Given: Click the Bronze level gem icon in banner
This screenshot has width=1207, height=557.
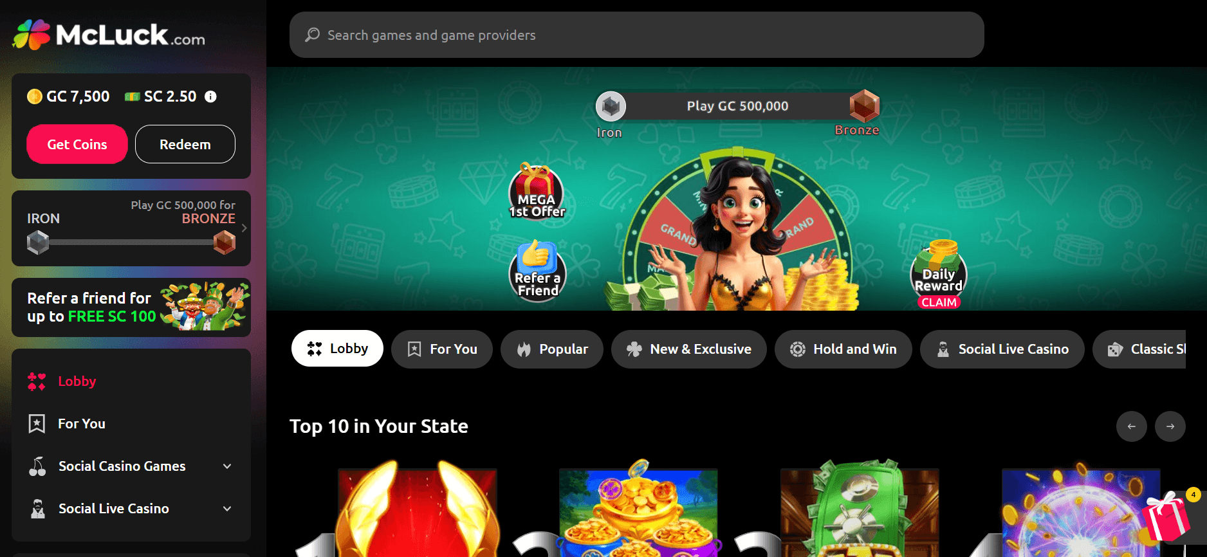Looking at the screenshot, I should [864, 106].
